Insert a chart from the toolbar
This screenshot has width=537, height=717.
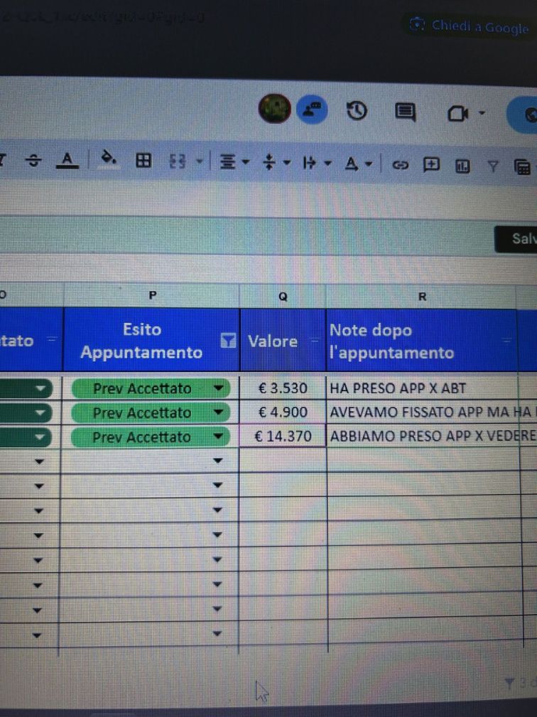click(x=462, y=166)
